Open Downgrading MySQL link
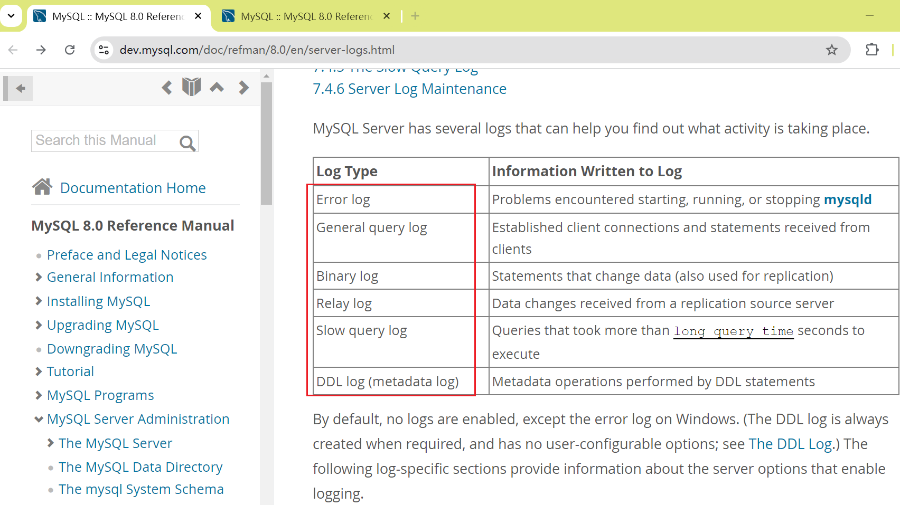The height and width of the screenshot is (505, 900). pyautogui.click(x=112, y=349)
